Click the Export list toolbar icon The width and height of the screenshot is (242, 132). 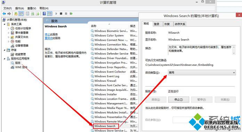[38, 14]
